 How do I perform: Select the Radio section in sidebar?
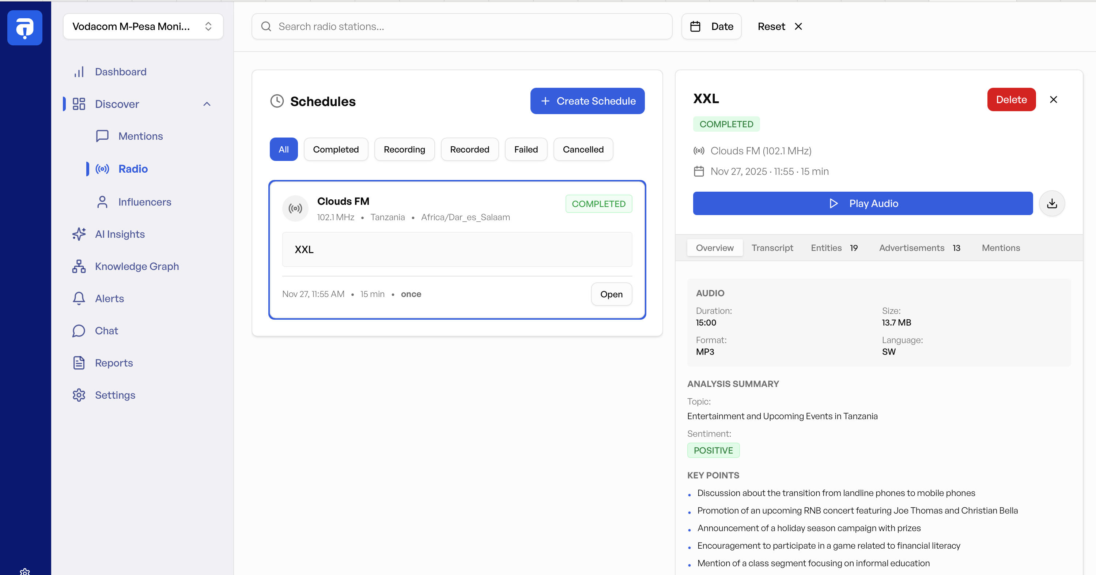tap(133, 169)
